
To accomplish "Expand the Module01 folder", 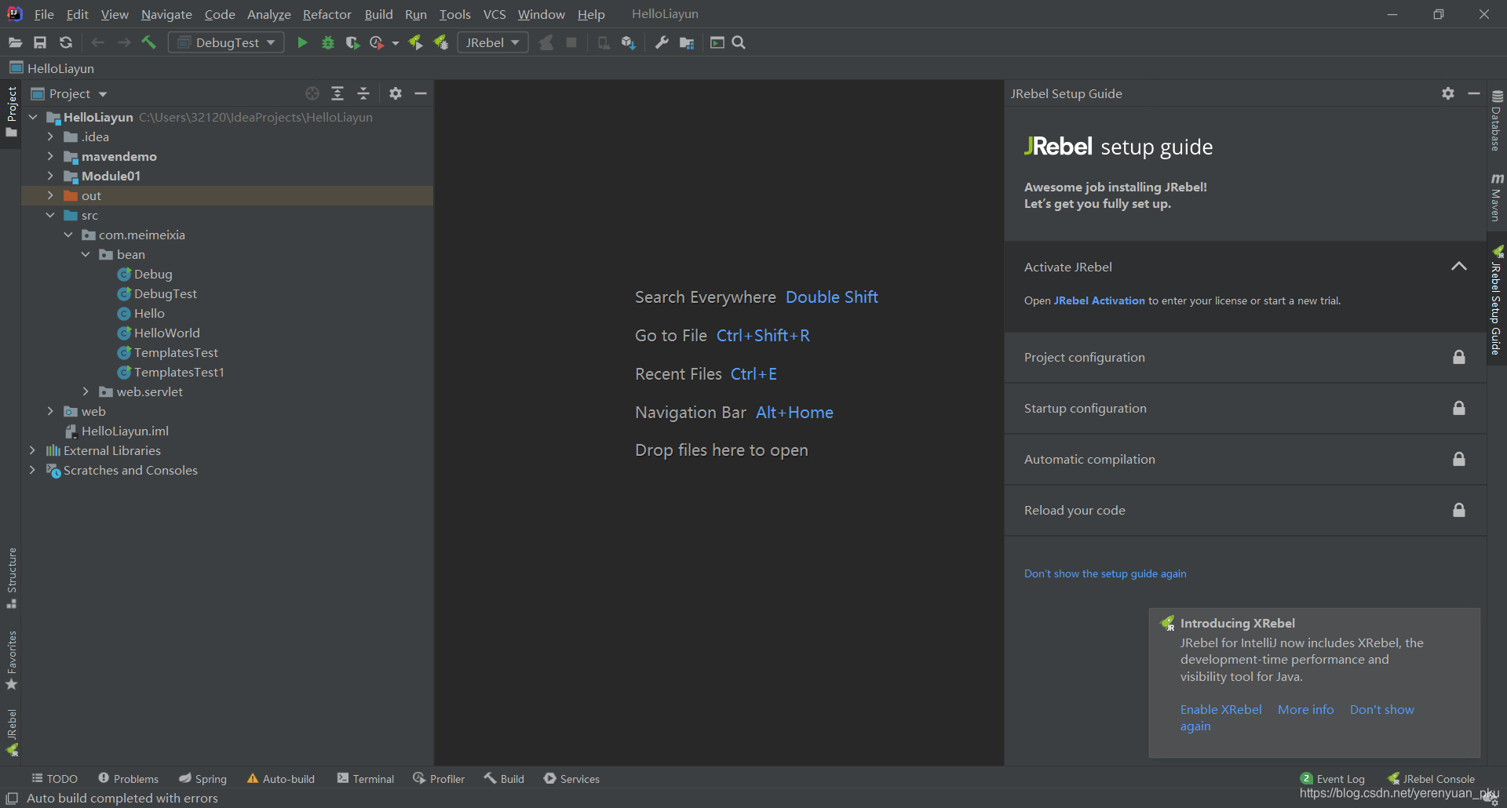I will coord(50,176).
